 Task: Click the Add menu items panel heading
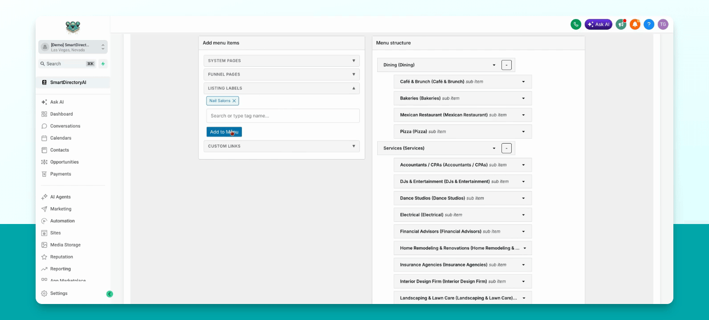221,43
